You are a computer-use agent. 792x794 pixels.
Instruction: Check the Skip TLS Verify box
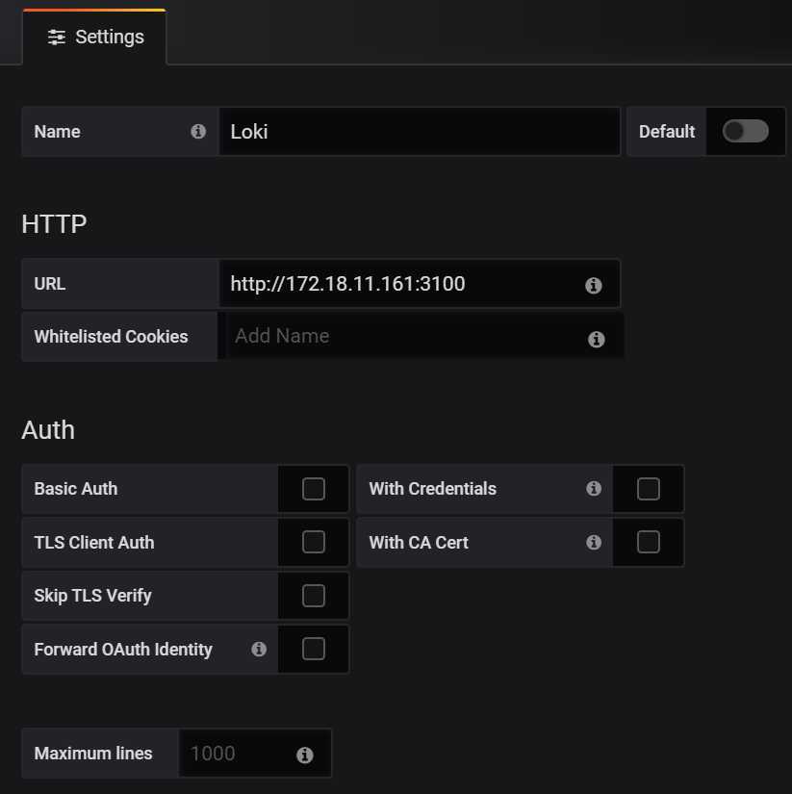[314, 596]
